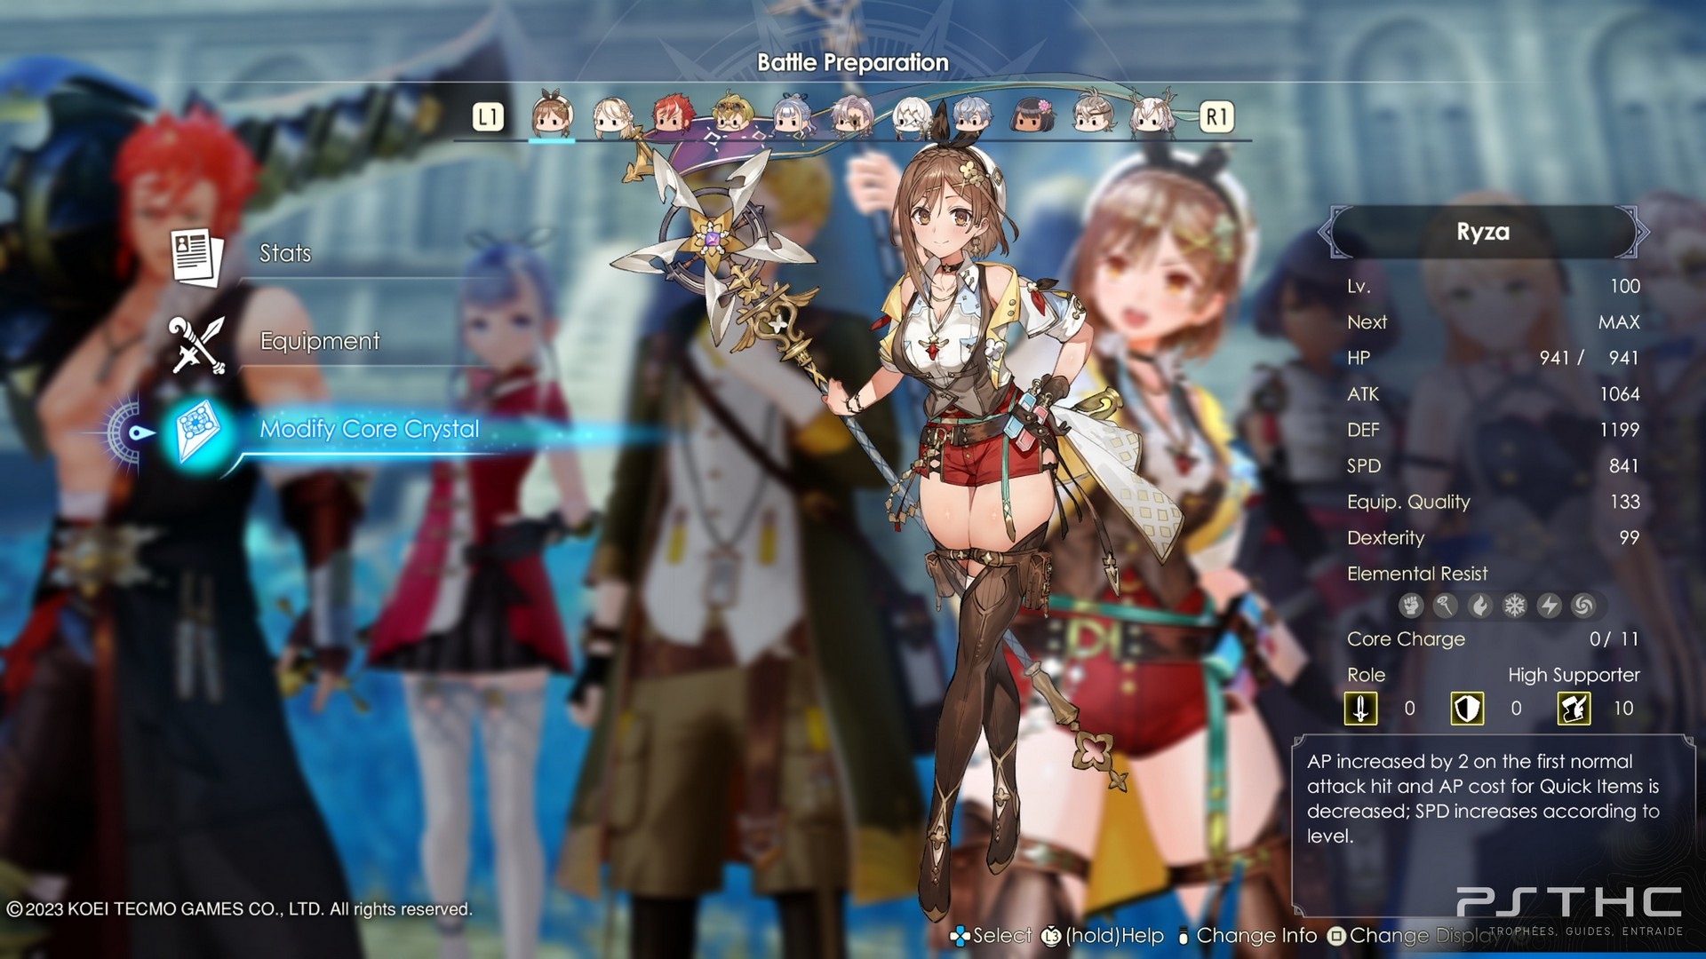The image size is (1706, 959).
Task: Select the short blue-haired character icon
Action: pyautogui.click(x=971, y=115)
